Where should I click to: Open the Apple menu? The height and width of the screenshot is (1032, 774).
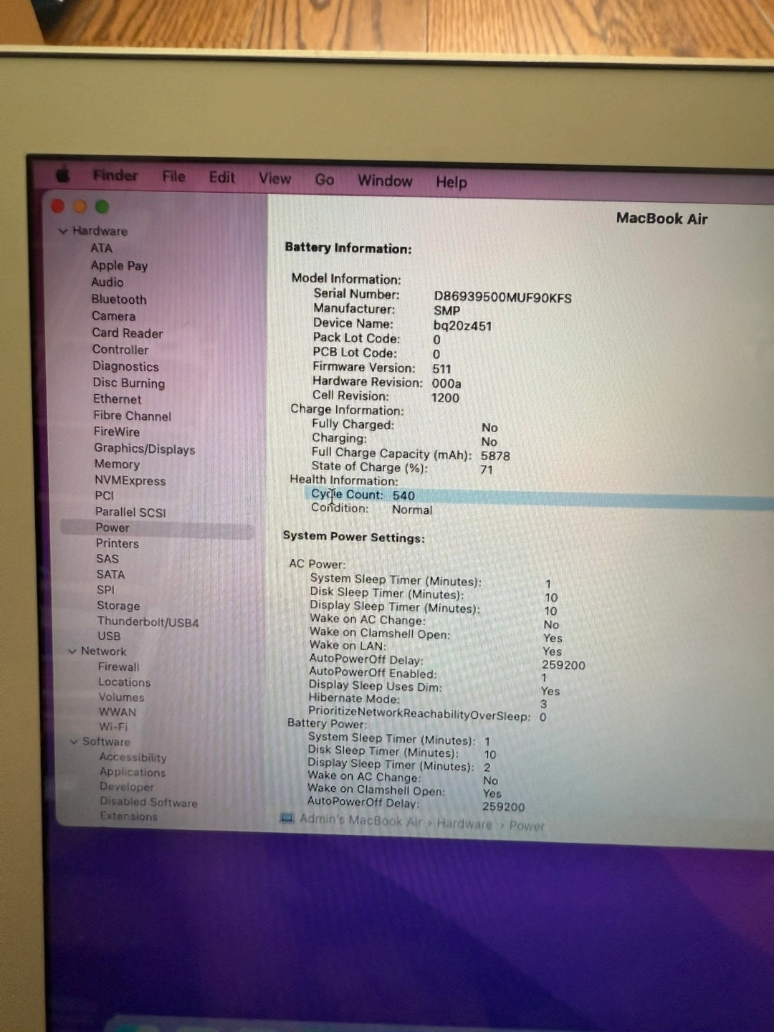pyautogui.click(x=63, y=175)
